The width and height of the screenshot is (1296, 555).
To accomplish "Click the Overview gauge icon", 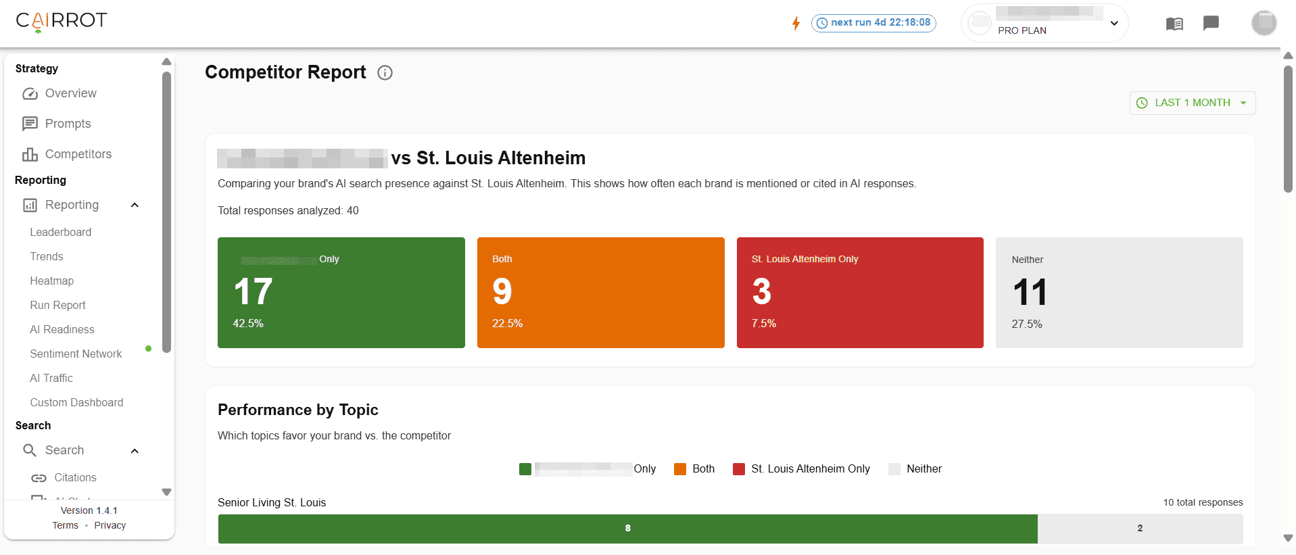I will click(x=30, y=93).
